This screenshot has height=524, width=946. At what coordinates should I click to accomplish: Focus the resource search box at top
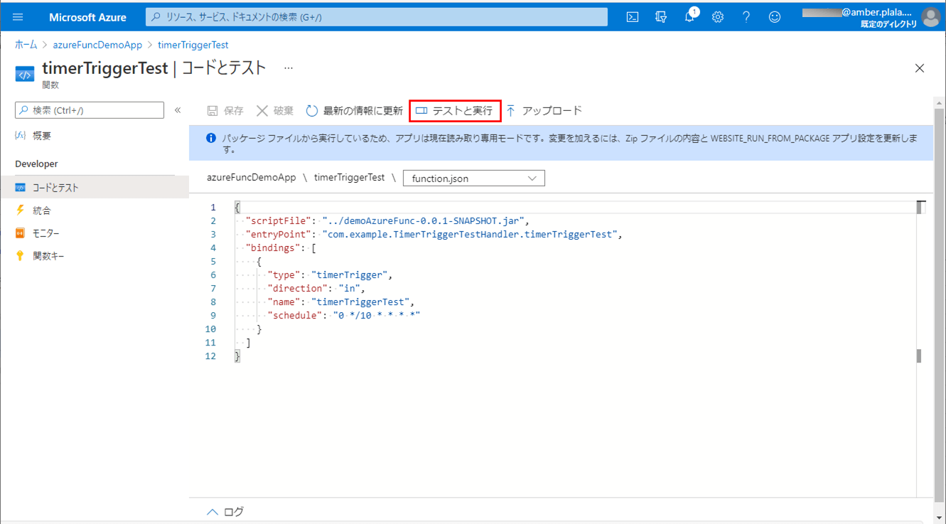pos(377,17)
